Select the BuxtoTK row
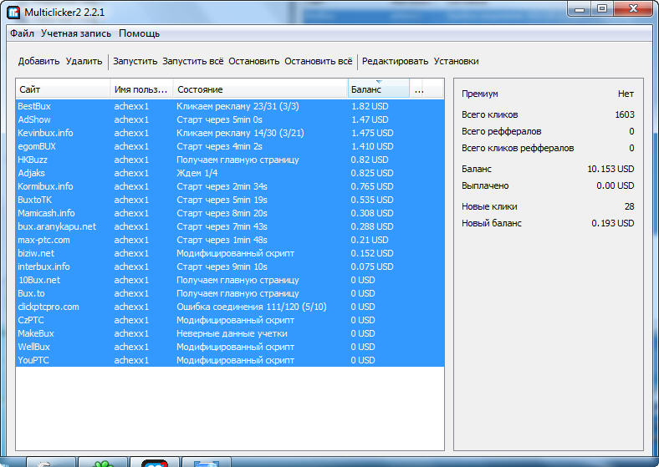This screenshot has width=659, height=467. 230,200
